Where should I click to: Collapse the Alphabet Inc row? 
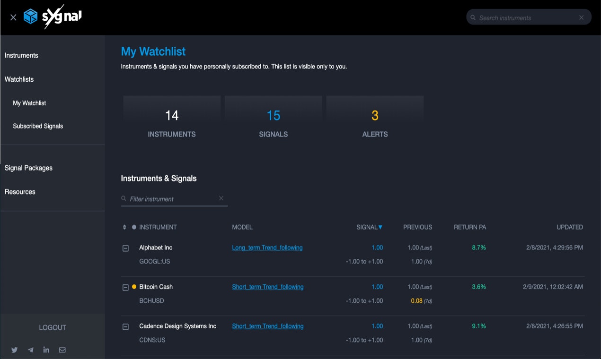tap(125, 248)
